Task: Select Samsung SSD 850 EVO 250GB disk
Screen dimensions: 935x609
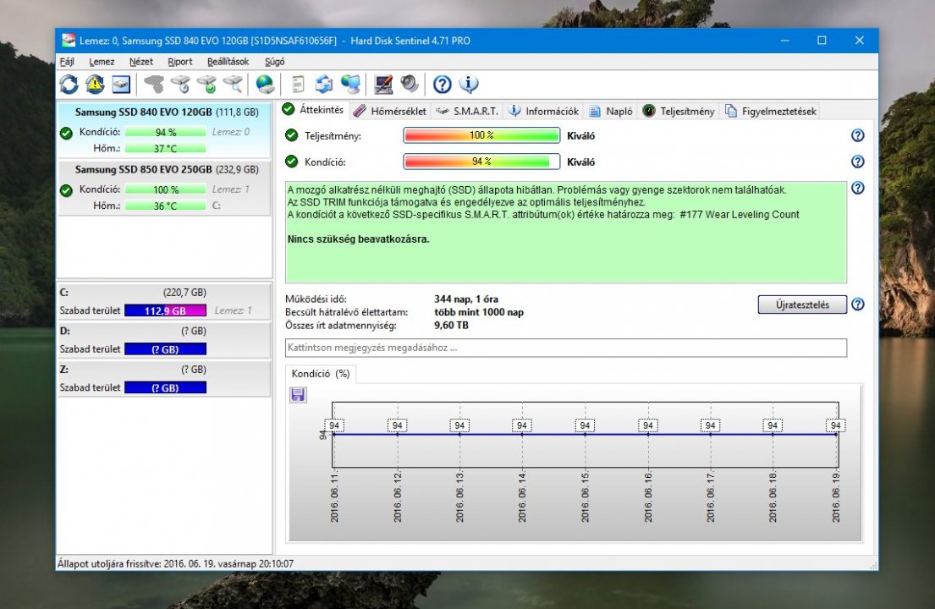Action: click(164, 187)
